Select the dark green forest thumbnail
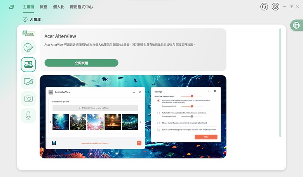Viewport: 303px width, 177px height. pos(130,122)
